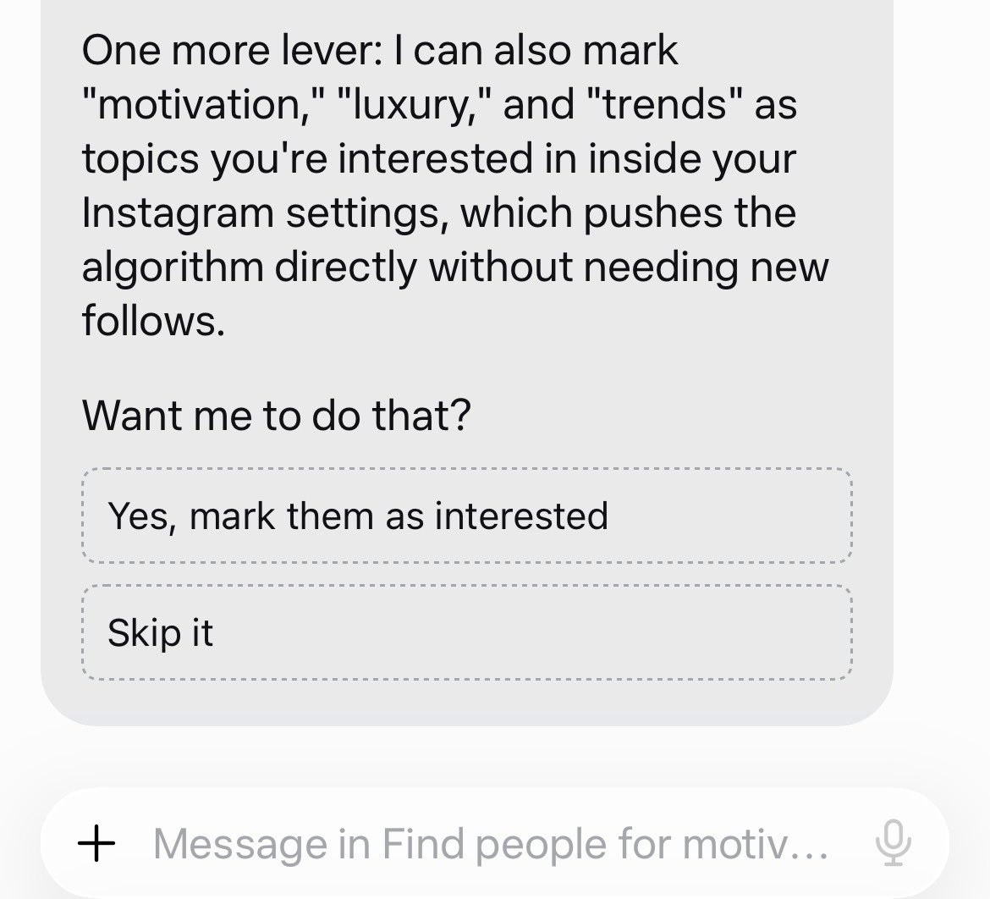Click the word "algorithm" in the message
The width and height of the screenshot is (990, 899).
point(173,267)
